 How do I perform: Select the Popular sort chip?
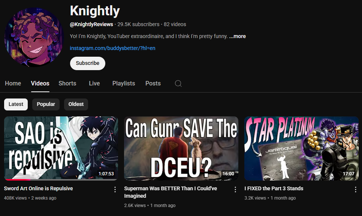46,104
